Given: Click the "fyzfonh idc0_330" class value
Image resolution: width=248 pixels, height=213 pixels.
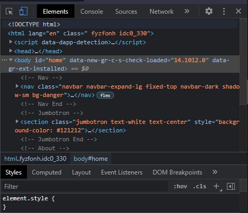Looking at the screenshot, I should (x=119, y=33).
